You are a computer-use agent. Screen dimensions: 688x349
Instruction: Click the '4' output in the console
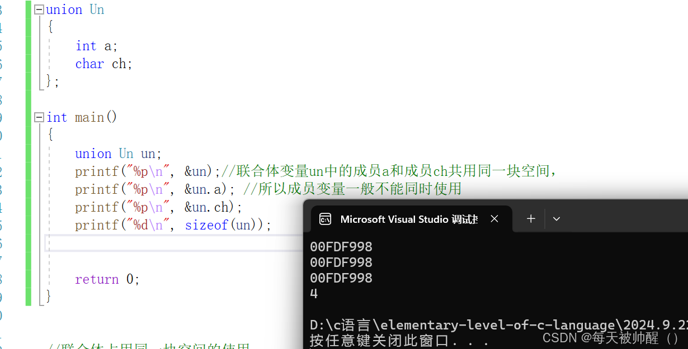[x=314, y=294]
